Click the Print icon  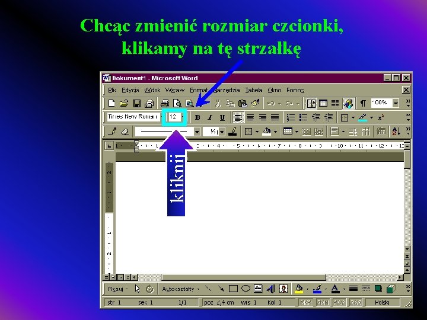pos(165,103)
